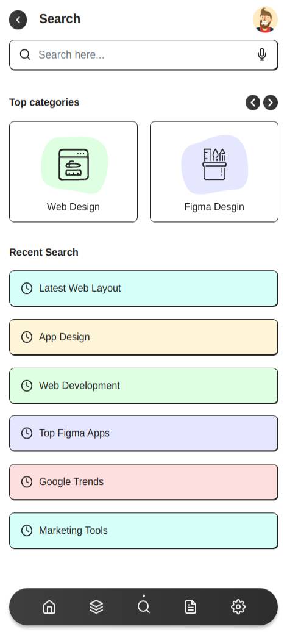Open the Web Design category card
The image size is (287, 632).
73,171
